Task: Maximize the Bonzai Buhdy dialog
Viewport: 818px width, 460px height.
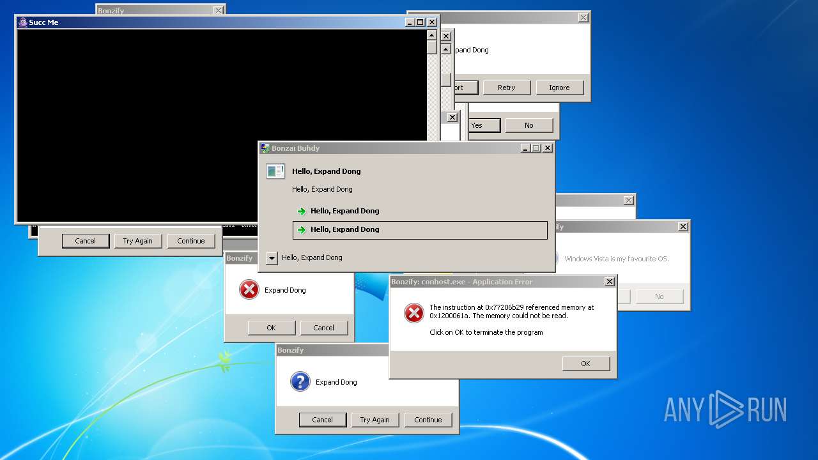Action: tap(536, 148)
